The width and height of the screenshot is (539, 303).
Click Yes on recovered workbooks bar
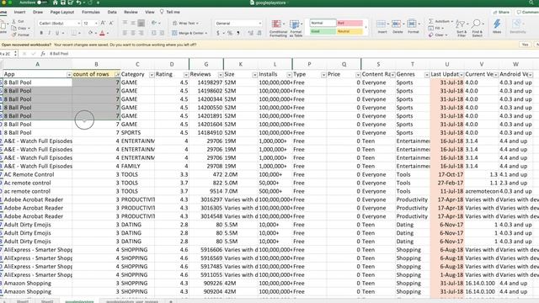point(525,45)
